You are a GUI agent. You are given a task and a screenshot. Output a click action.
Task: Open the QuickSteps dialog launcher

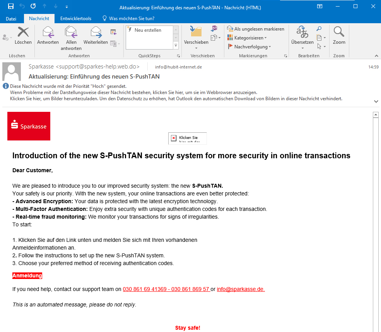pyautogui.click(x=178, y=56)
